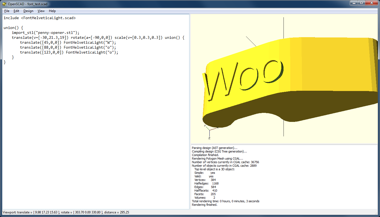
Task: Click 'Top level object is a 3D object:' line
Action: pos(214,169)
